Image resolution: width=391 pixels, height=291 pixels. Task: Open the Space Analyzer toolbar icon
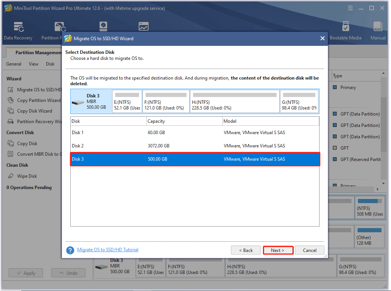tap(143, 27)
